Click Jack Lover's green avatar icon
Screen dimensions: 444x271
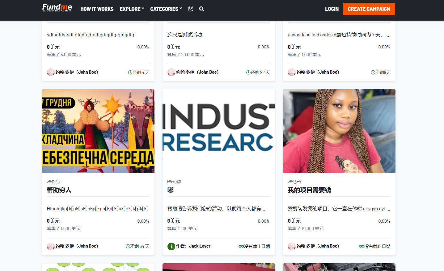pyautogui.click(x=171, y=246)
